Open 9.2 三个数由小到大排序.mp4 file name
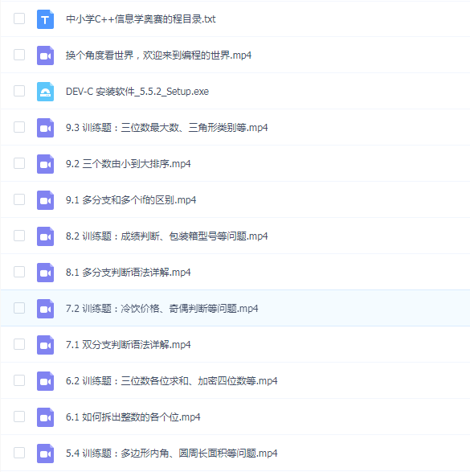 pos(128,164)
